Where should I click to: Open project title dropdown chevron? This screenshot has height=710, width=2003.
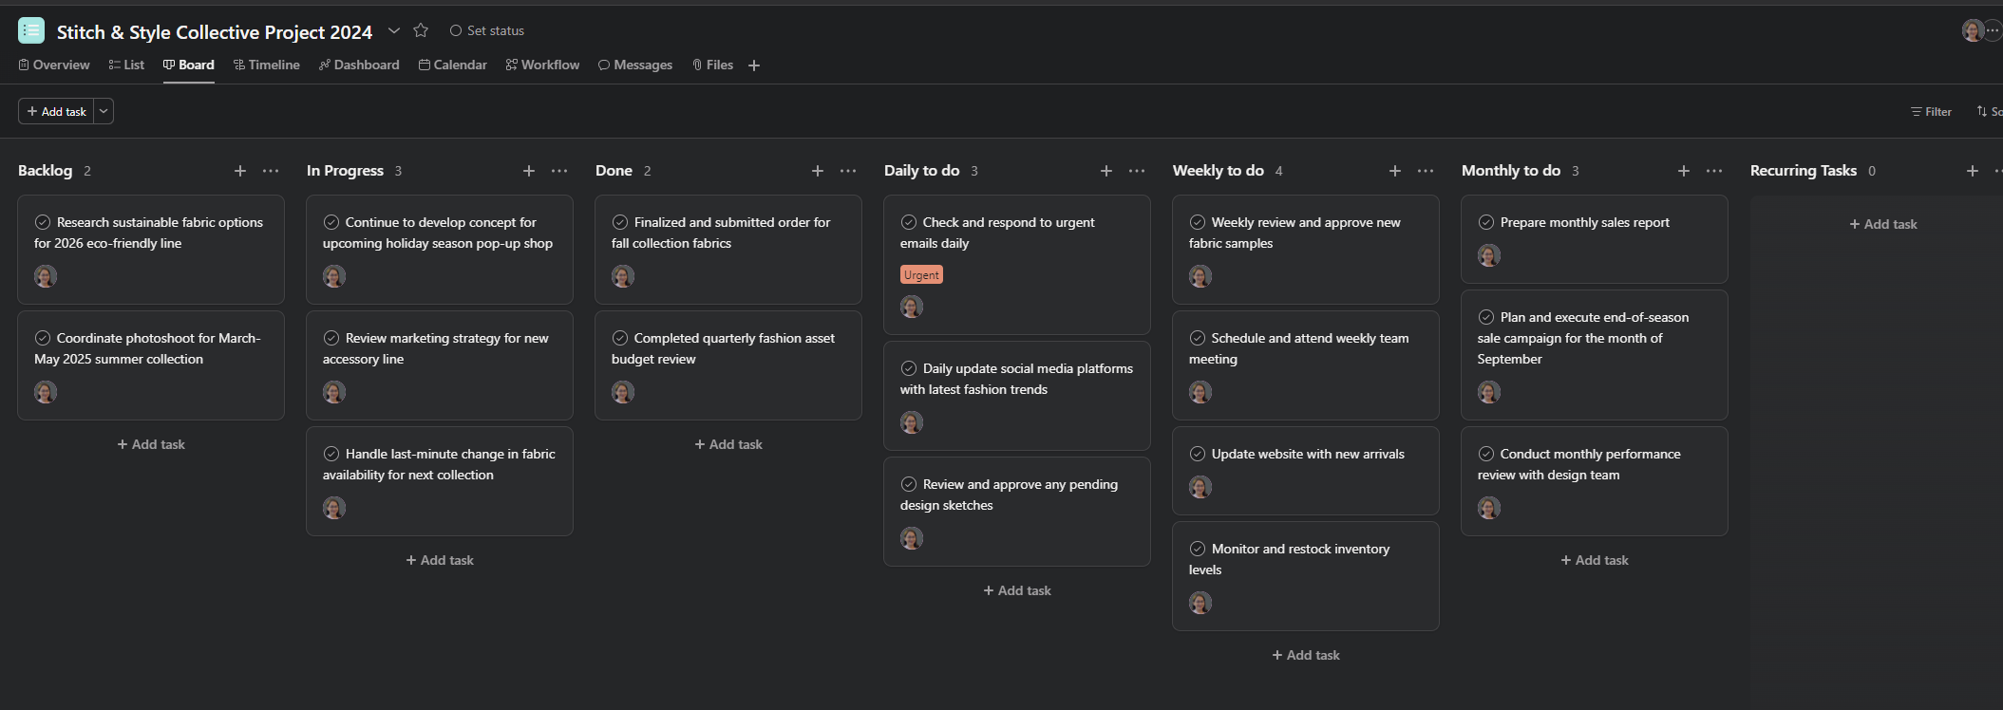point(394,30)
